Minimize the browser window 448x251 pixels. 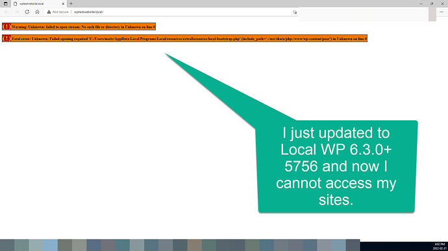[421, 4]
